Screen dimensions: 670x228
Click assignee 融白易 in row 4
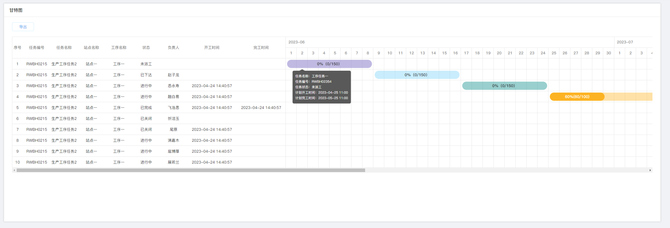(174, 97)
